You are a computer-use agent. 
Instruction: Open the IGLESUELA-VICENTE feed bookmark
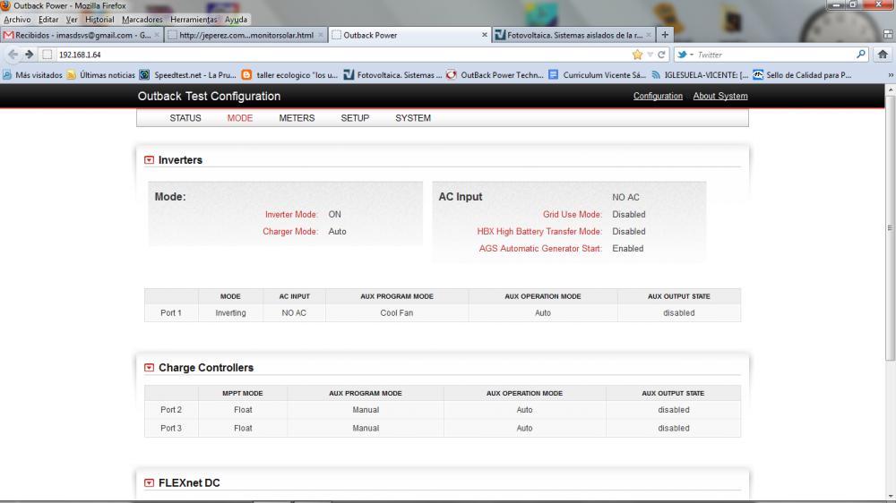[700, 75]
